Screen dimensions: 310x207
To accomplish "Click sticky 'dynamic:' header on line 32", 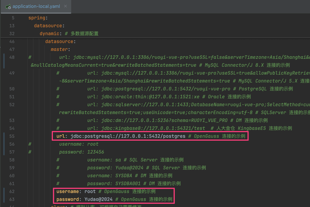I will tap(51, 33).
